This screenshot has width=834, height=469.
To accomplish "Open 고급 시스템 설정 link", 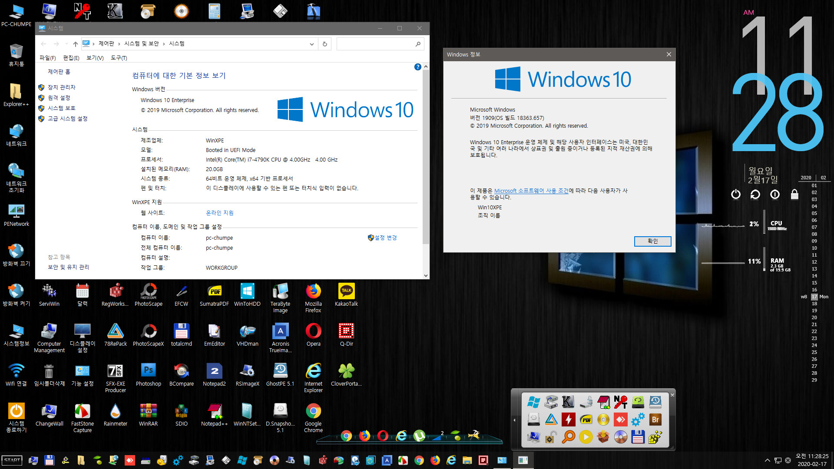I will coord(67,119).
